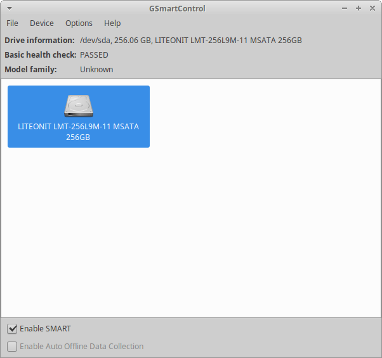This screenshot has width=382, height=358.
Task: Open the window menu arrow in title bar
Action: click(x=10, y=8)
